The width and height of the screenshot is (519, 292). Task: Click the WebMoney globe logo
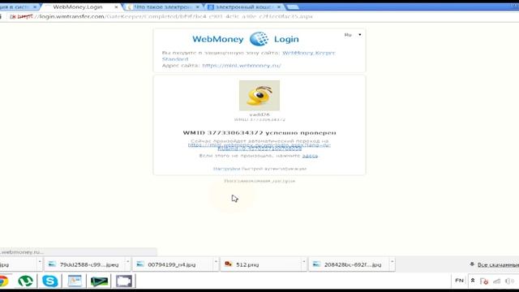[x=259, y=39]
